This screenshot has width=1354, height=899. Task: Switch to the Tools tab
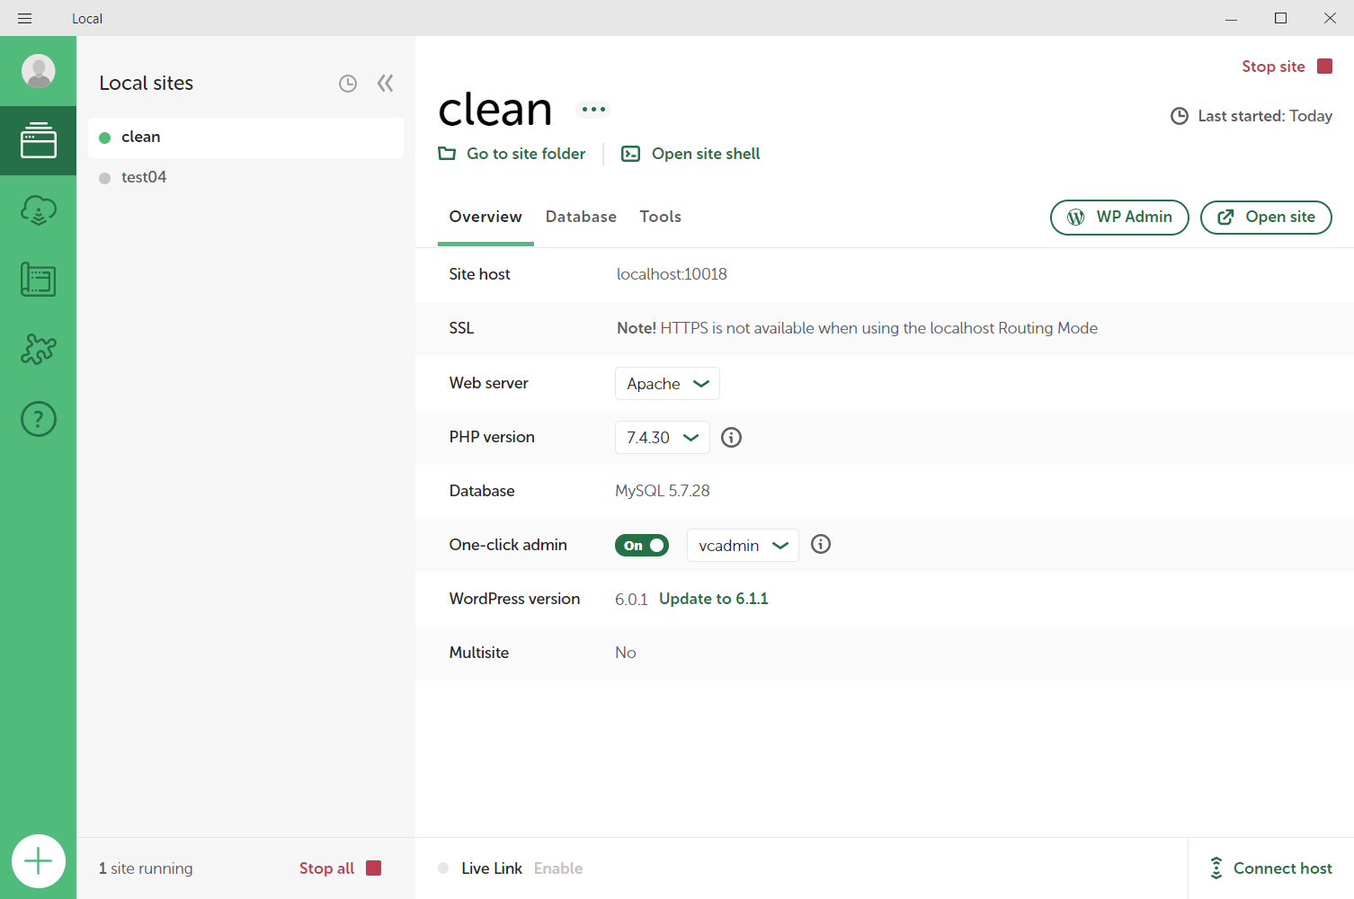point(661,217)
